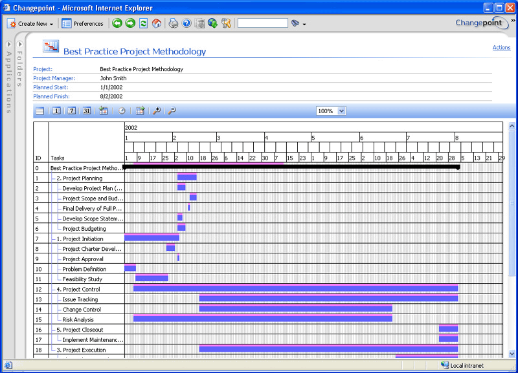Select the Issue Tracking task

coord(80,299)
